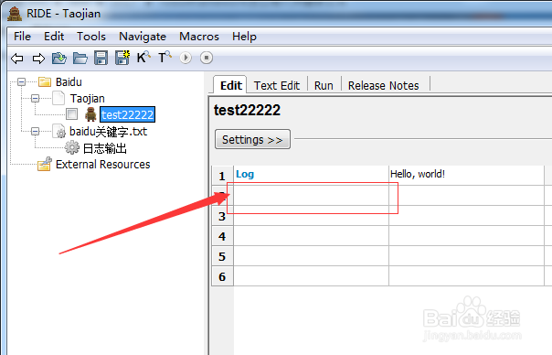This screenshot has height=355, width=552.
Task: Select row header number 6
Action: (x=222, y=276)
